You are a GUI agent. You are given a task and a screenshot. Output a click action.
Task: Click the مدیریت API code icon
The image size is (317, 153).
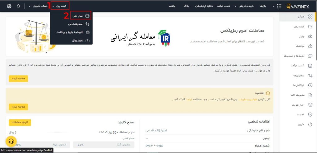pyautogui.click(x=310, y=95)
